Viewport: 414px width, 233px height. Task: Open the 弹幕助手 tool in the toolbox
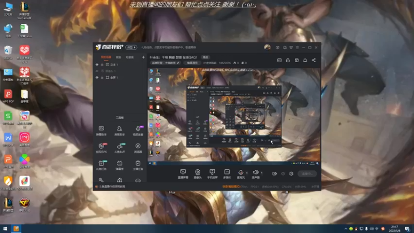(x=101, y=131)
